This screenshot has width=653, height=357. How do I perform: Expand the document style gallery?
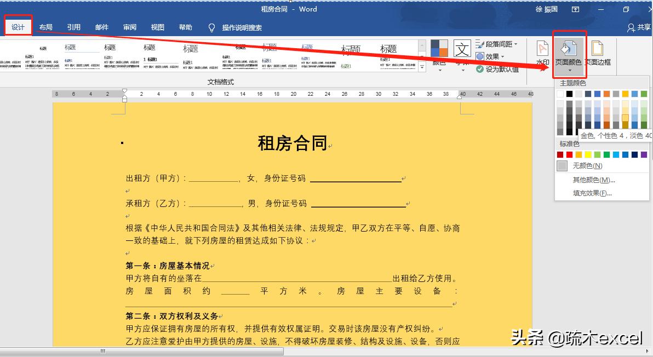tap(421, 67)
